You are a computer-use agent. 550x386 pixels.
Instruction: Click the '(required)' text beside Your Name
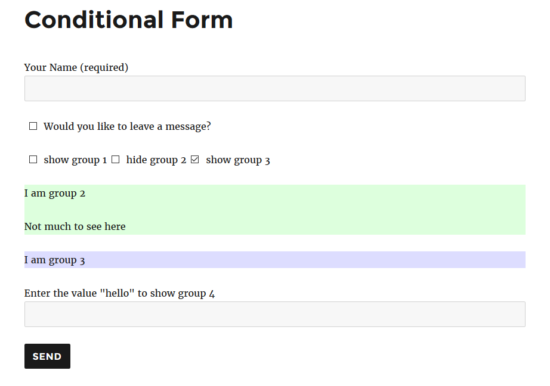[x=104, y=67]
